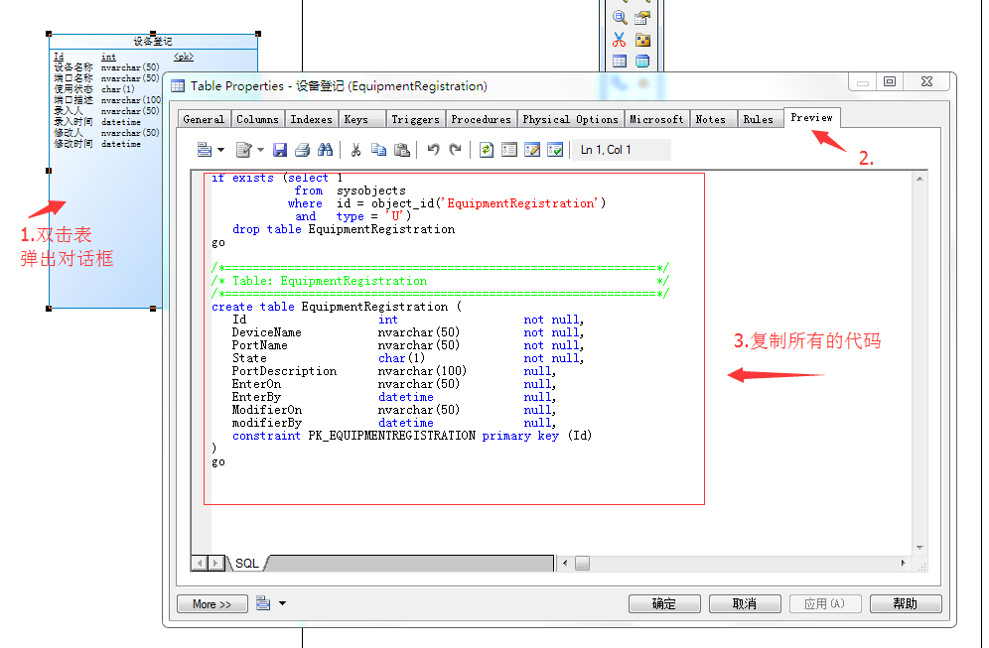The height and width of the screenshot is (648, 989).
Task: Expand the edit-with dropdown arrow
Action: click(260, 150)
